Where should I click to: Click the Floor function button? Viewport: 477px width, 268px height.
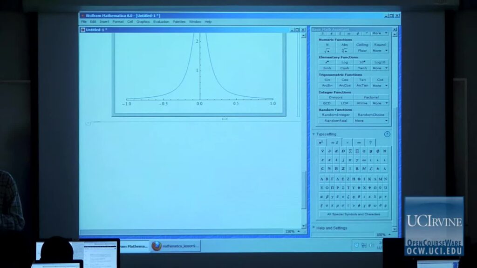click(x=362, y=51)
